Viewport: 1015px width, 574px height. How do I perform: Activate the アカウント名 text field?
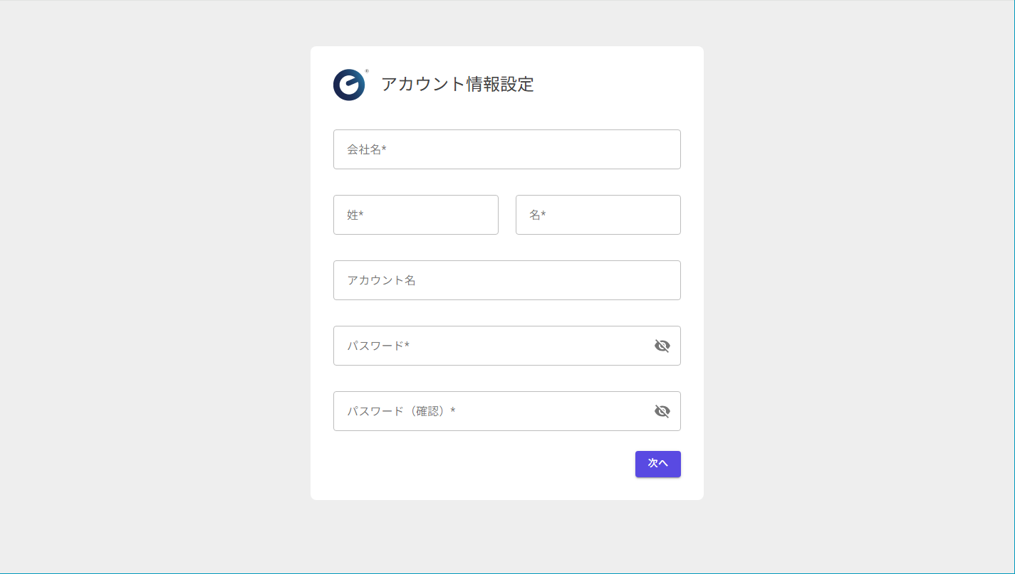coord(506,280)
